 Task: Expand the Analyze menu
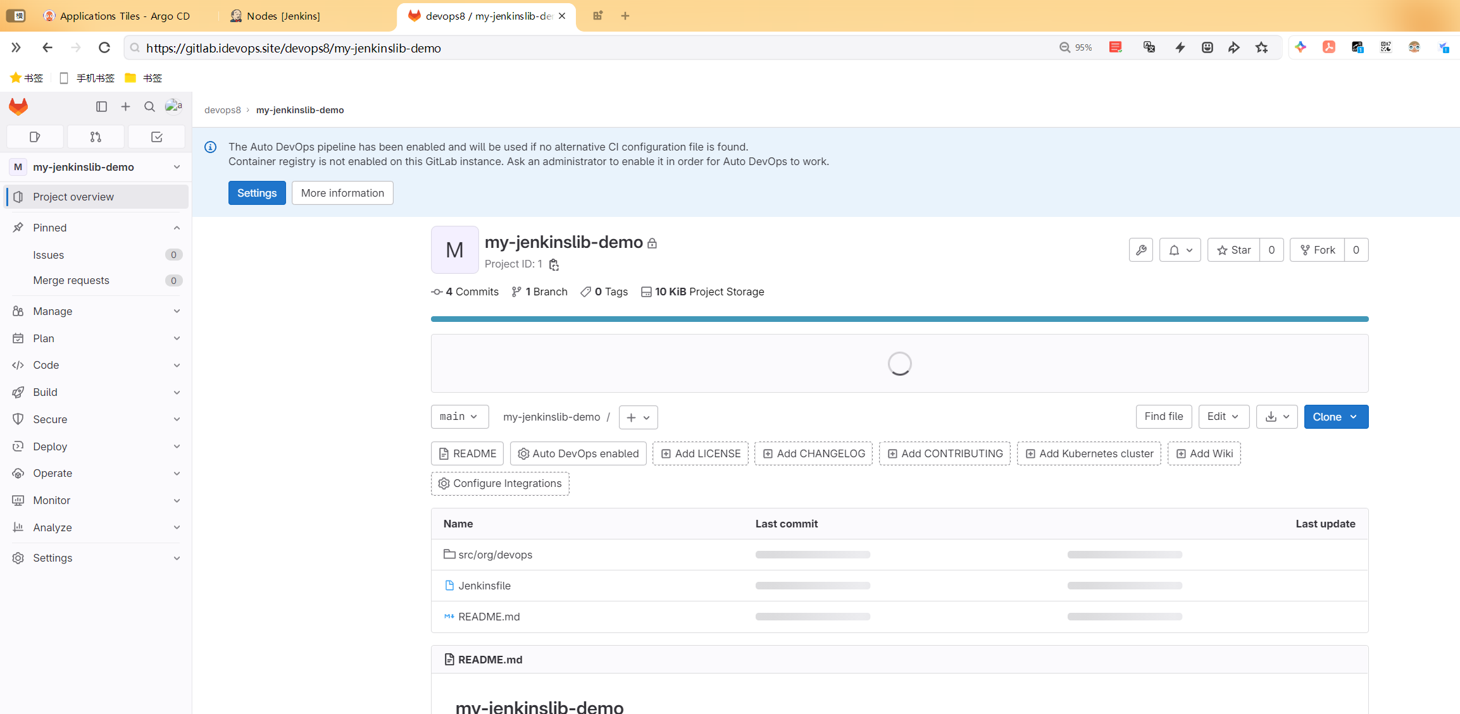(96, 527)
